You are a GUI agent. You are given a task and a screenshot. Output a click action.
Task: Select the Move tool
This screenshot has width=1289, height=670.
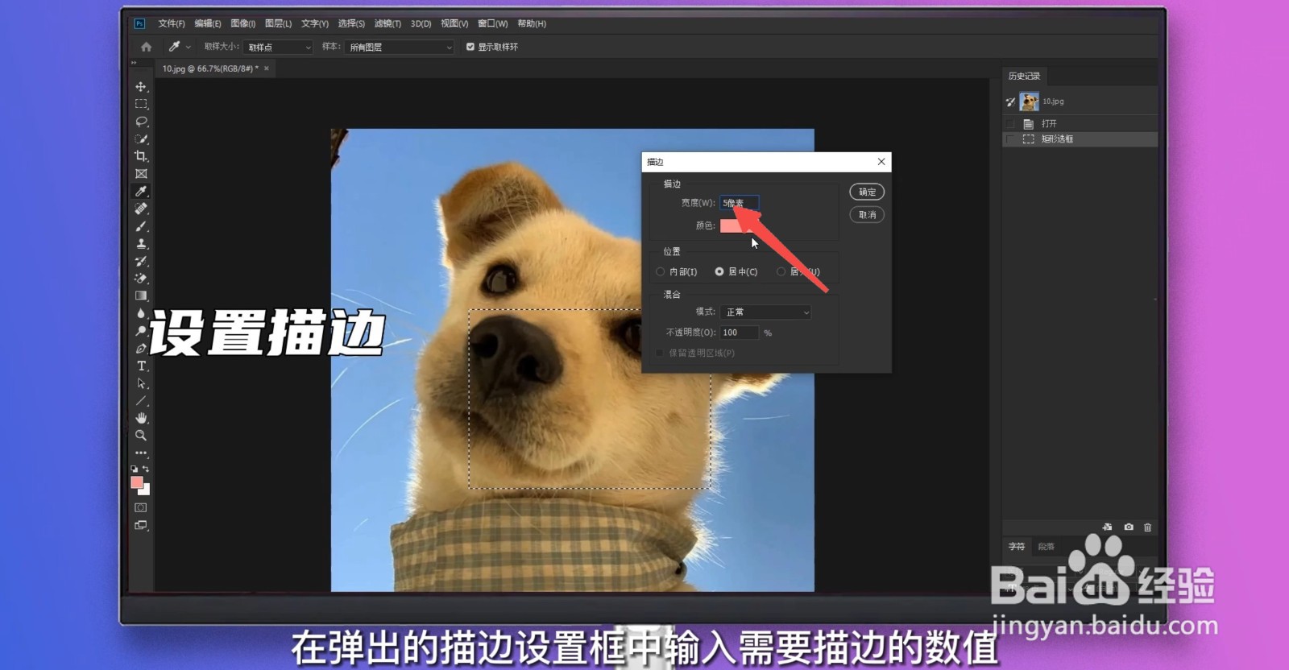pyautogui.click(x=141, y=86)
